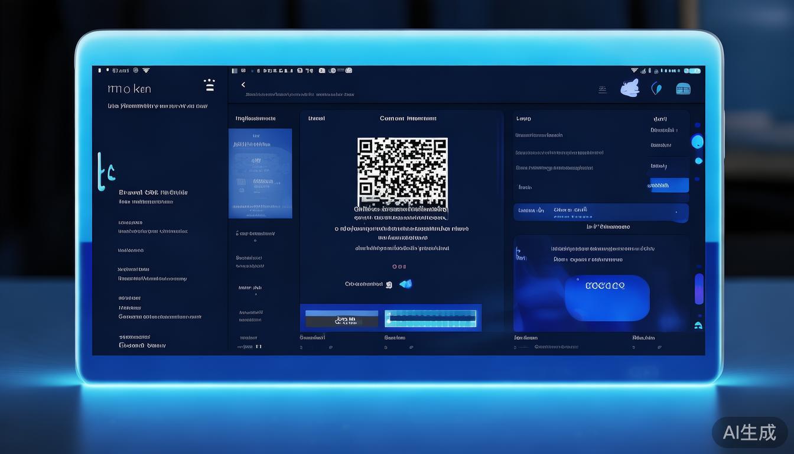794x454 pixels.
Task: Click the blue butterfly icon beside the connected label
Action: (x=405, y=284)
